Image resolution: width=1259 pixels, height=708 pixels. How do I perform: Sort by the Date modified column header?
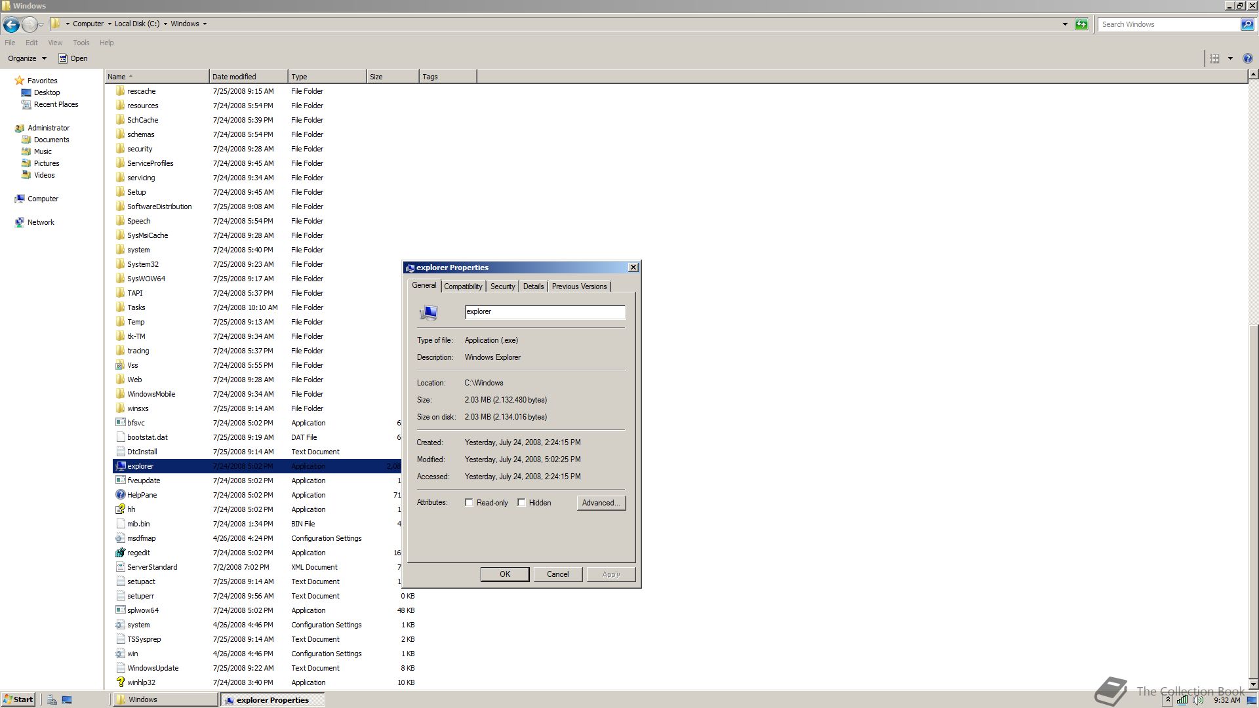coord(249,77)
